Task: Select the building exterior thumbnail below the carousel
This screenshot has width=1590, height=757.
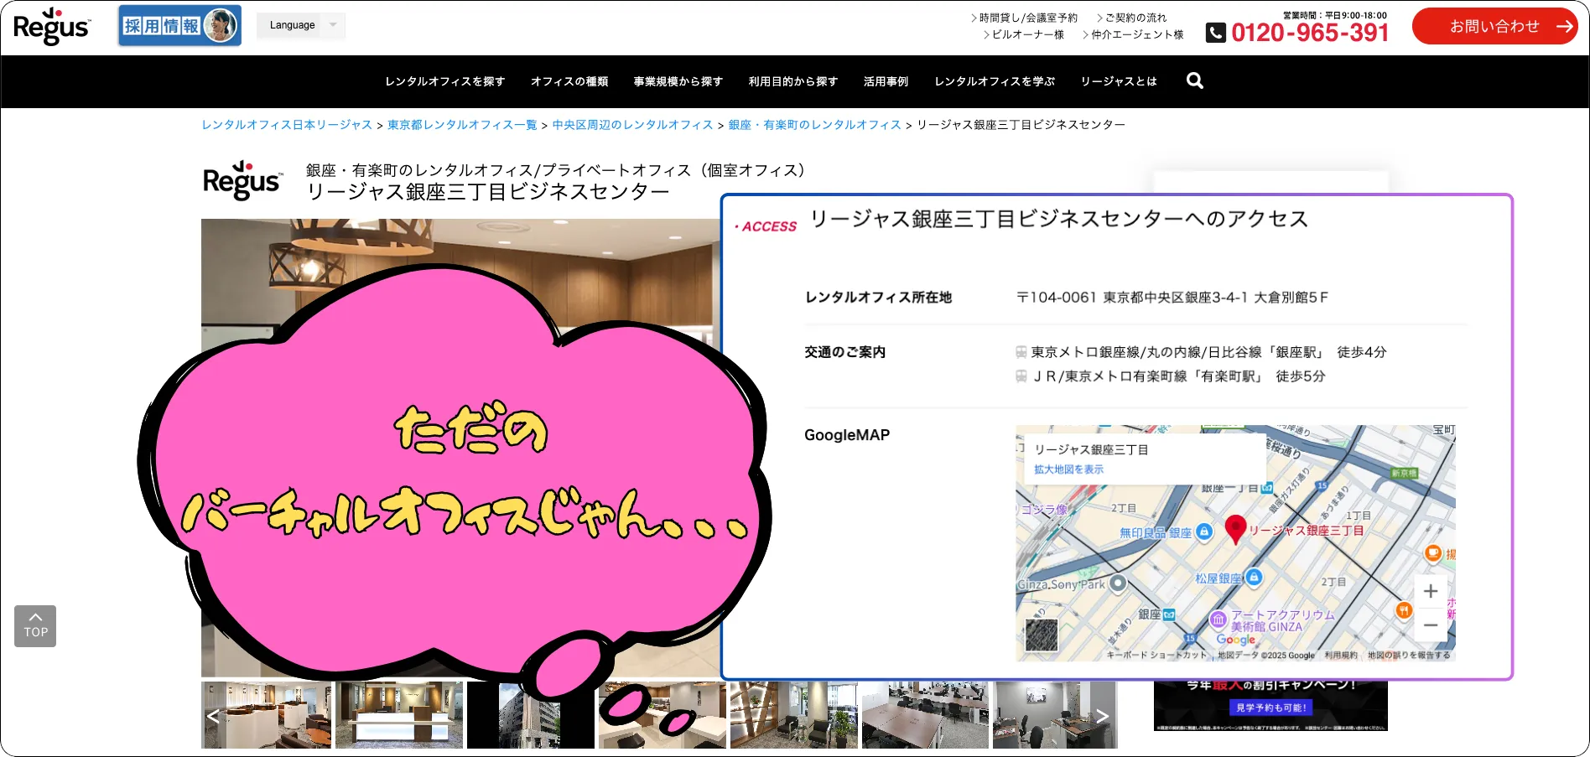Action: tap(530, 715)
